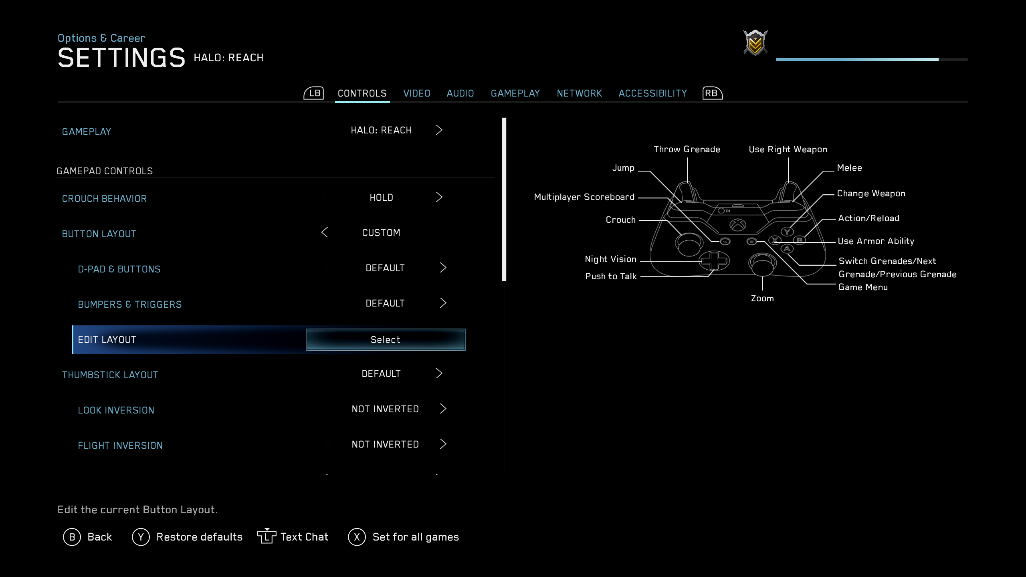This screenshot has width=1026, height=577.
Task: Restore defaults for current layout
Action: pos(187,537)
